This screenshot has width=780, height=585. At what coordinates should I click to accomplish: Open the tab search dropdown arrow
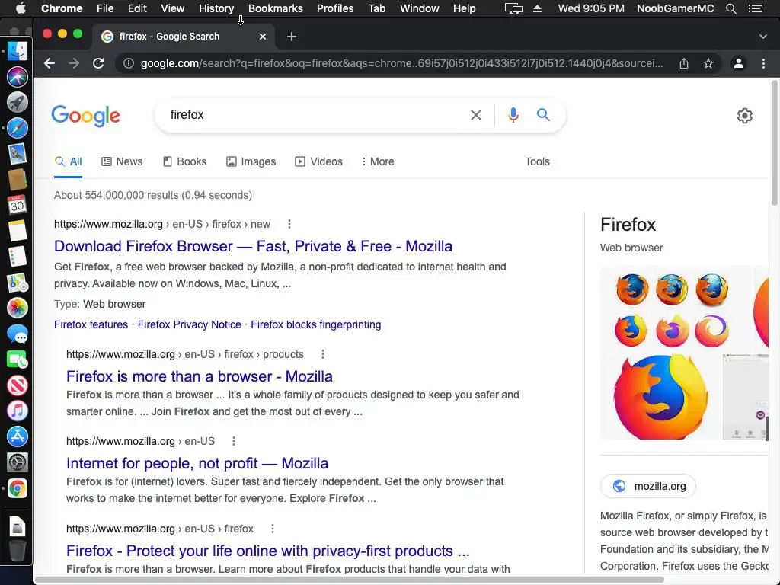[763, 37]
